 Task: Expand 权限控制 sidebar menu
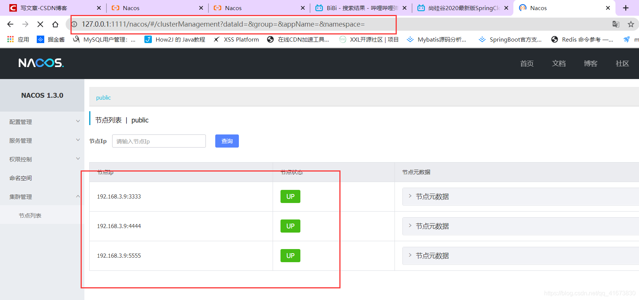point(42,159)
